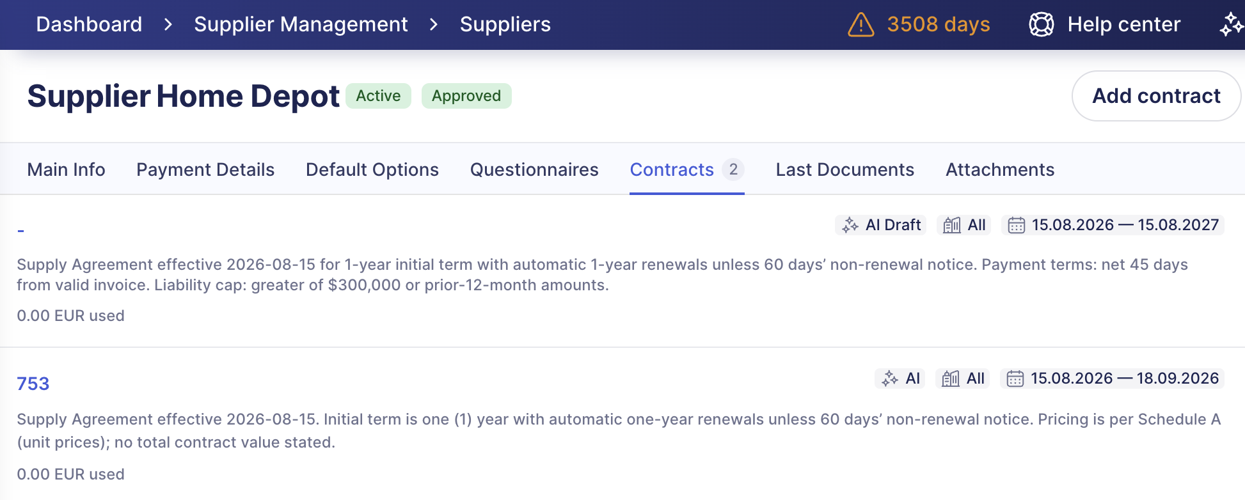
Task: Open the Last Documents tab
Action: [x=845, y=169]
